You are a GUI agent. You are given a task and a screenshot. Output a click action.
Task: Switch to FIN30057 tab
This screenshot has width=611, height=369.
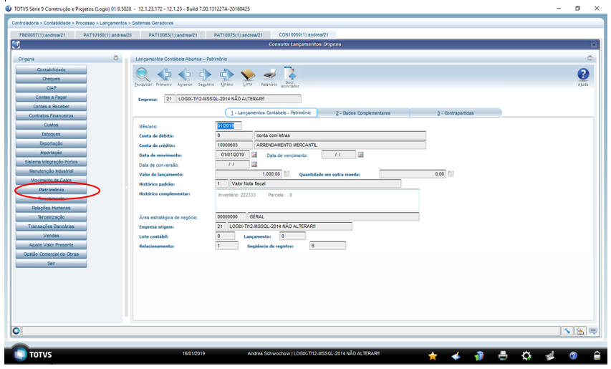point(42,35)
